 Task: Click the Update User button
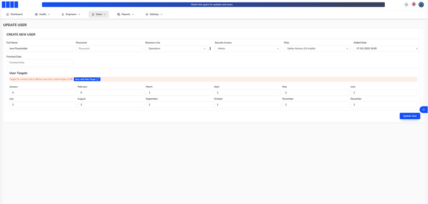pos(410,116)
